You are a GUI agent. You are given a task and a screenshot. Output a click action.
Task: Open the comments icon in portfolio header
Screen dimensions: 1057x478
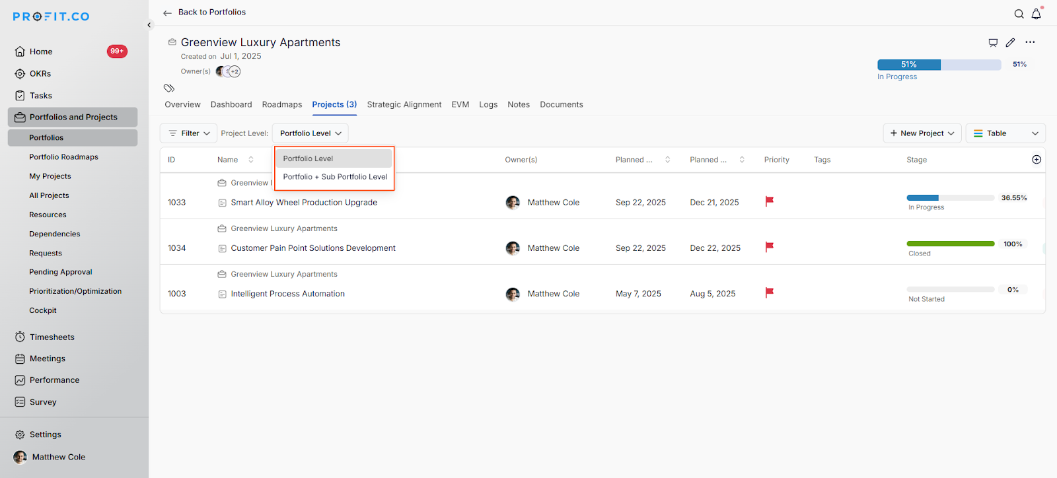coord(992,43)
